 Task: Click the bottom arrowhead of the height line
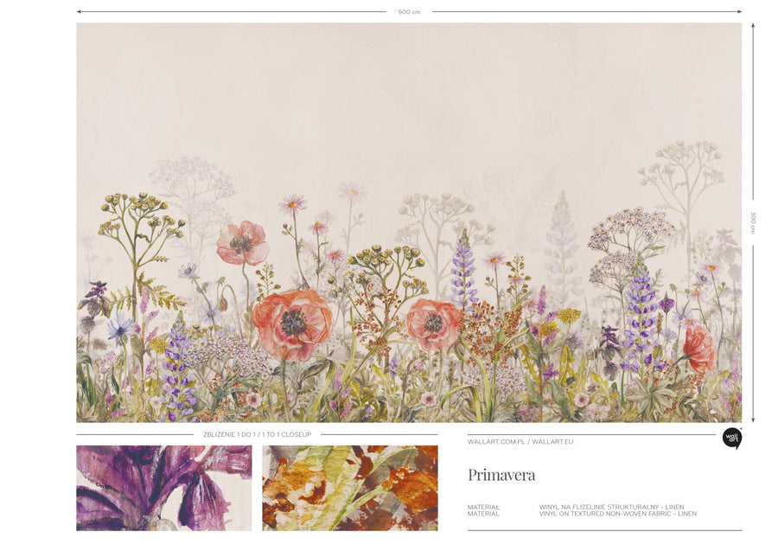coord(752,420)
